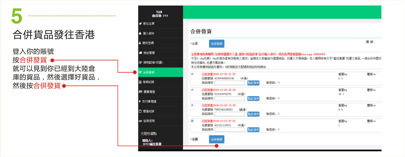The width and height of the screenshot is (405, 157).
Task: Click the red 注意事項免責聲明 notice line
Action: click(258, 55)
